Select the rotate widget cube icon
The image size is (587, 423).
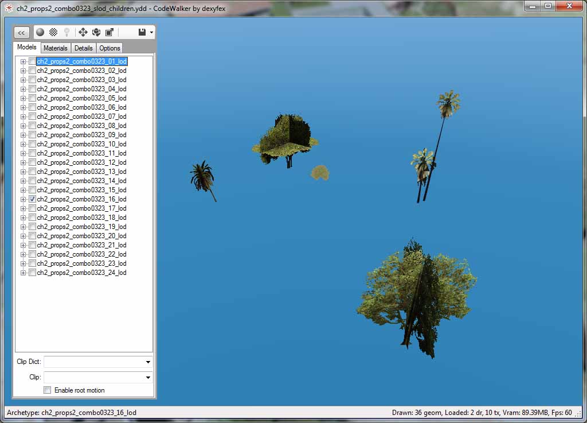(96, 32)
